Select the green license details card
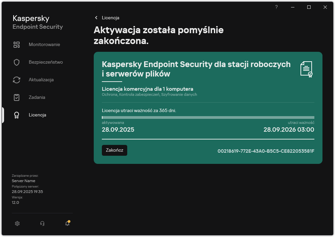Screen dimensions: 335x237 click(x=208, y=107)
